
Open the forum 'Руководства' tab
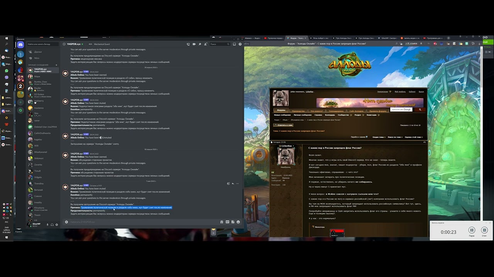[x=298, y=111]
